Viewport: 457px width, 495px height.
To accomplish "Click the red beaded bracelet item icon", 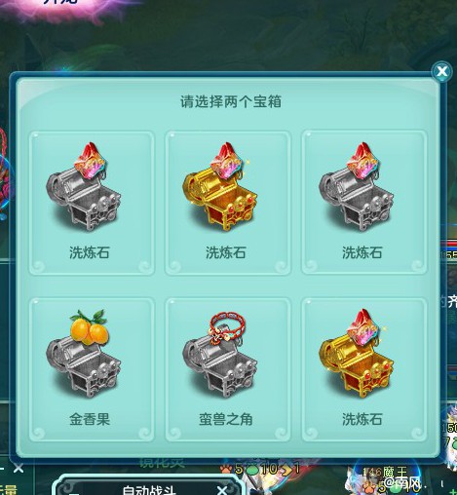I will [x=227, y=327].
